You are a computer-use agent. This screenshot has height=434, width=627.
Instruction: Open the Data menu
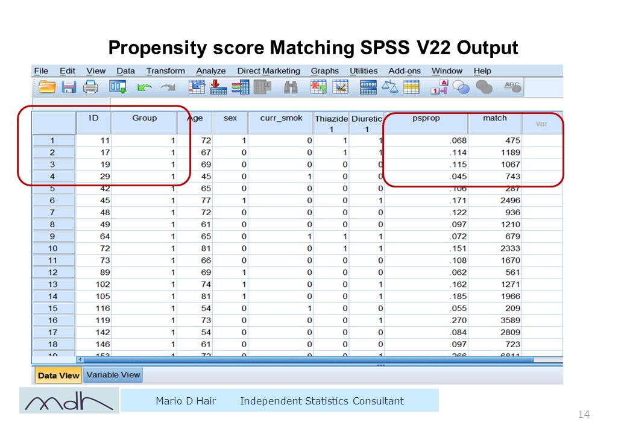(x=125, y=71)
